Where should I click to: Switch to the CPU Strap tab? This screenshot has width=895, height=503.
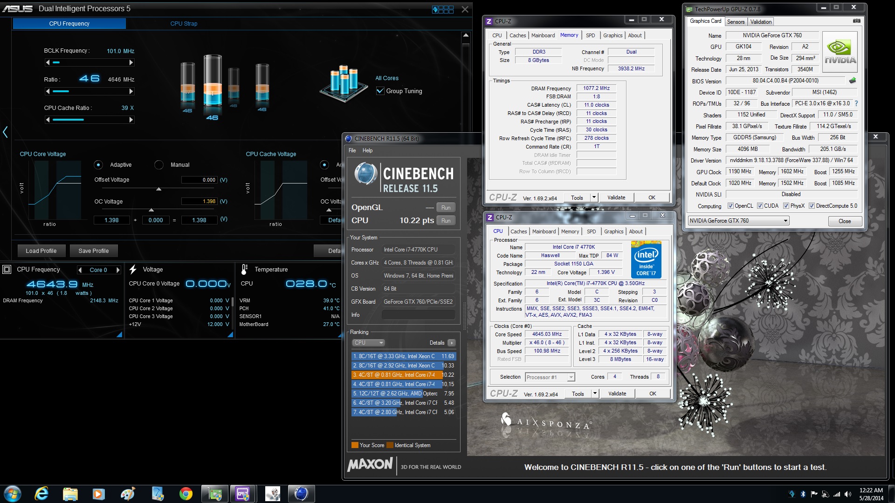pos(184,23)
